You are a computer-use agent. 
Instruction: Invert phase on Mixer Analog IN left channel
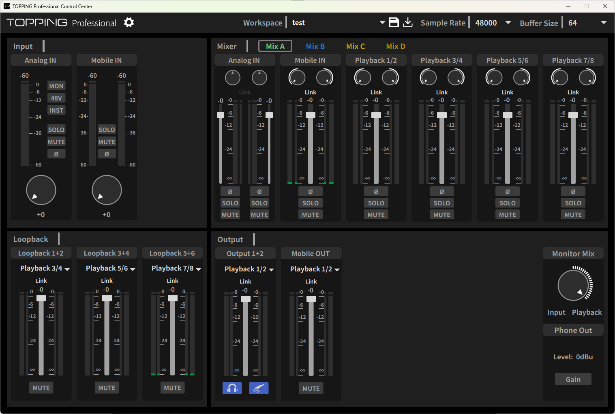tap(230, 192)
